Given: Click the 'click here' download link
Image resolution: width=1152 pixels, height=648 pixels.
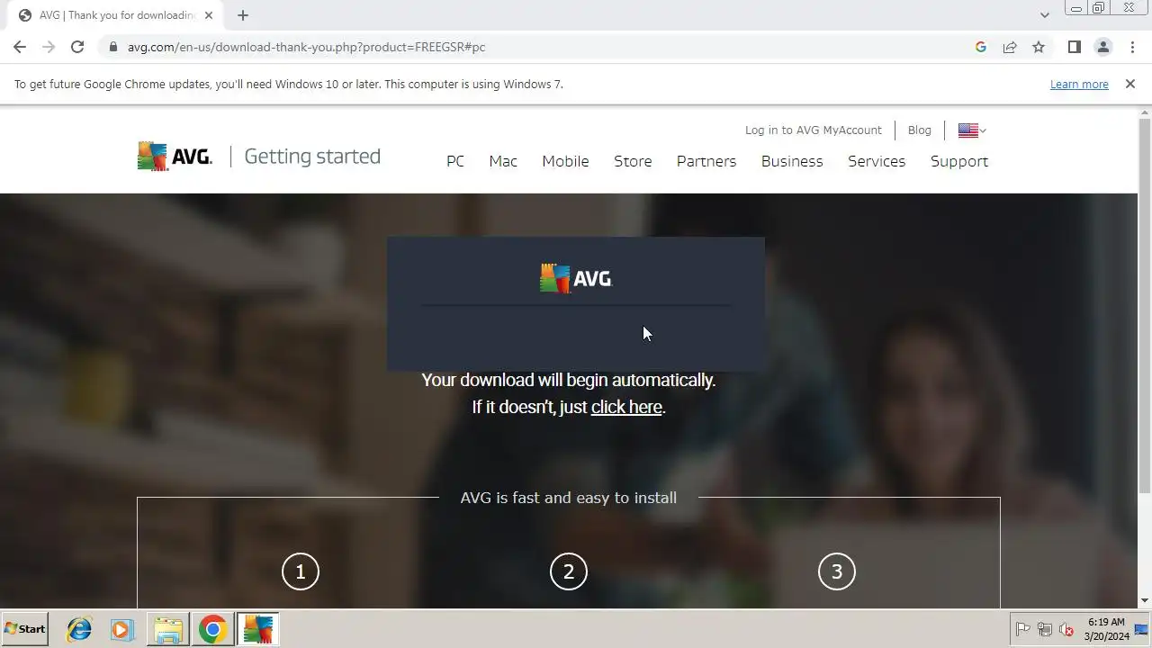Looking at the screenshot, I should click(x=626, y=407).
